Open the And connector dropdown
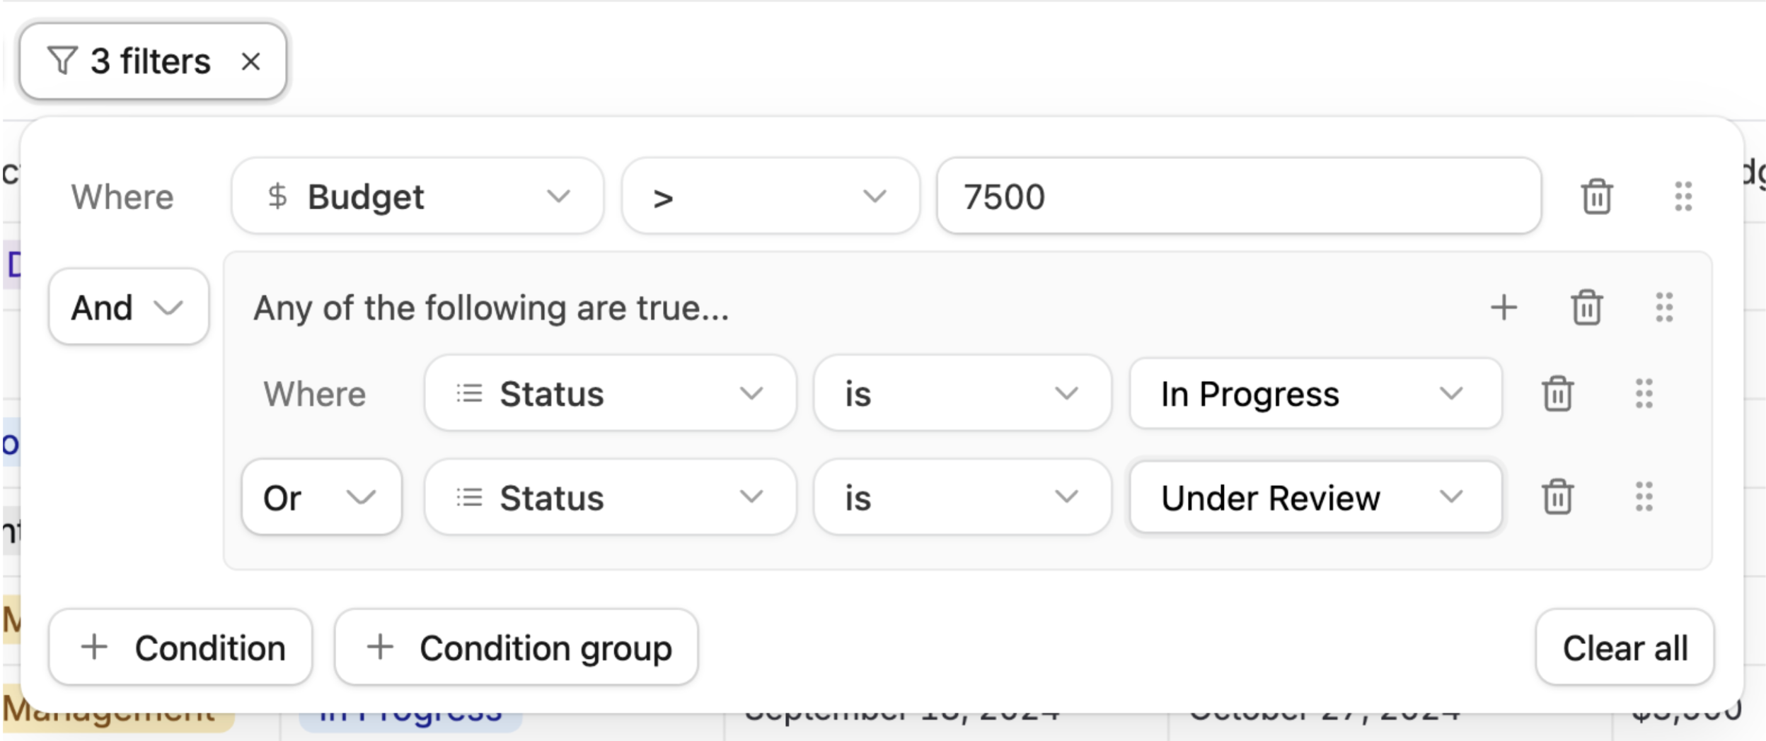This screenshot has width=1766, height=741. point(128,307)
